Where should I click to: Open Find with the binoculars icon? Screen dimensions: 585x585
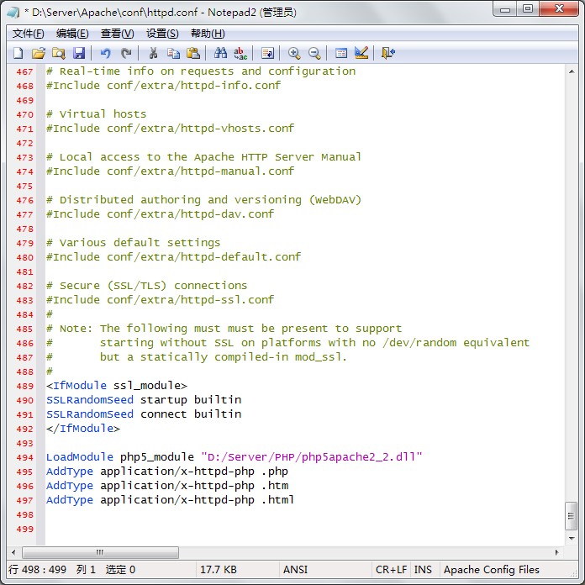[x=220, y=53]
